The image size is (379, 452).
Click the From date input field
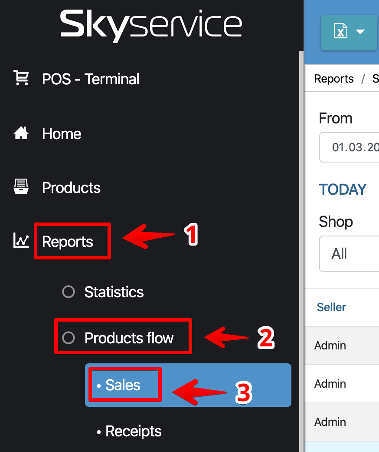coord(349,147)
